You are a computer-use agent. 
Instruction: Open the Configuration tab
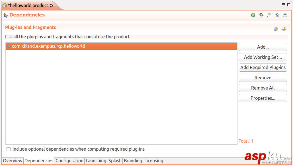tap(69, 161)
